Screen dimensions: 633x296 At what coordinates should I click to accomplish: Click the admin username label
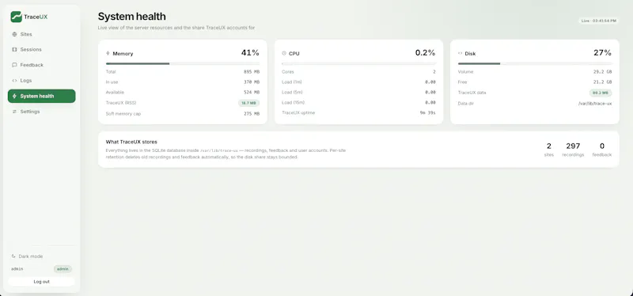tap(17, 269)
